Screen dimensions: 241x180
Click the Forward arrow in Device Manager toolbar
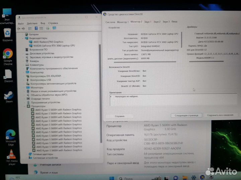click(23, 29)
